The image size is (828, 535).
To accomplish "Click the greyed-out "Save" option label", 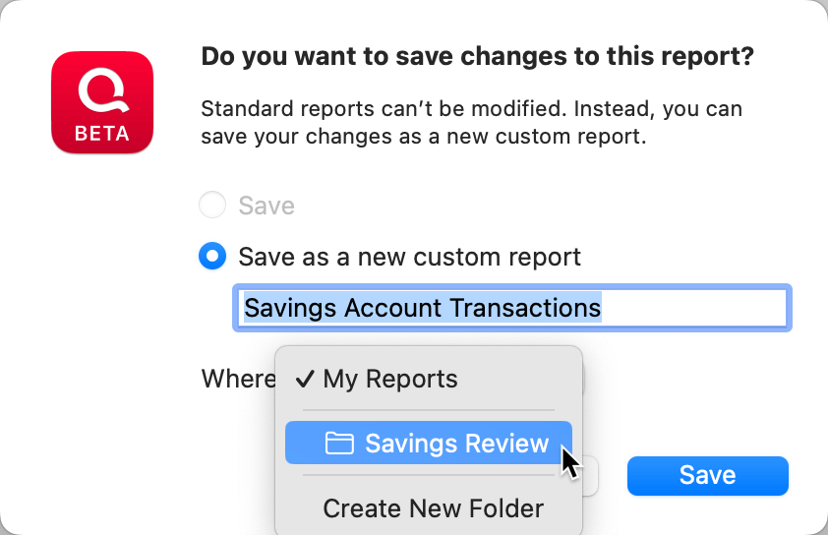I will click(x=266, y=206).
